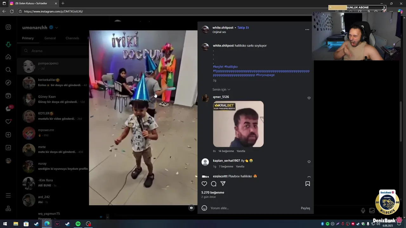Screen dimensions: 406x228
Task: Click 'Takip Et' to follow white.shitpost
Action: tap(243, 28)
